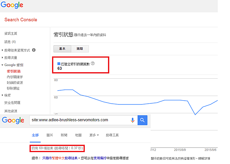Open the 更多 dropdown menu
Viewport: 230px width, 164px height.
point(94,135)
